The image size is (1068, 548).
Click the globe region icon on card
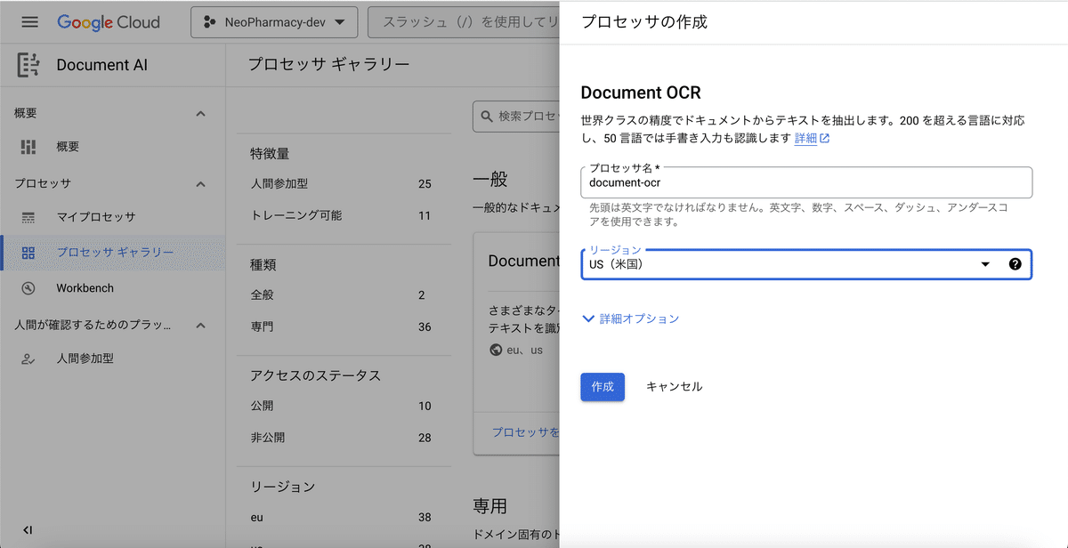pos(496,350)
